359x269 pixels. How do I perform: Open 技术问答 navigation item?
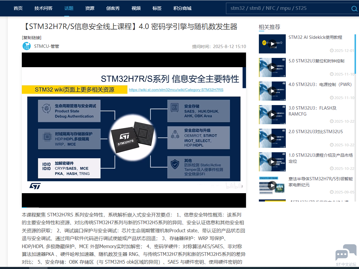(43, 8)
